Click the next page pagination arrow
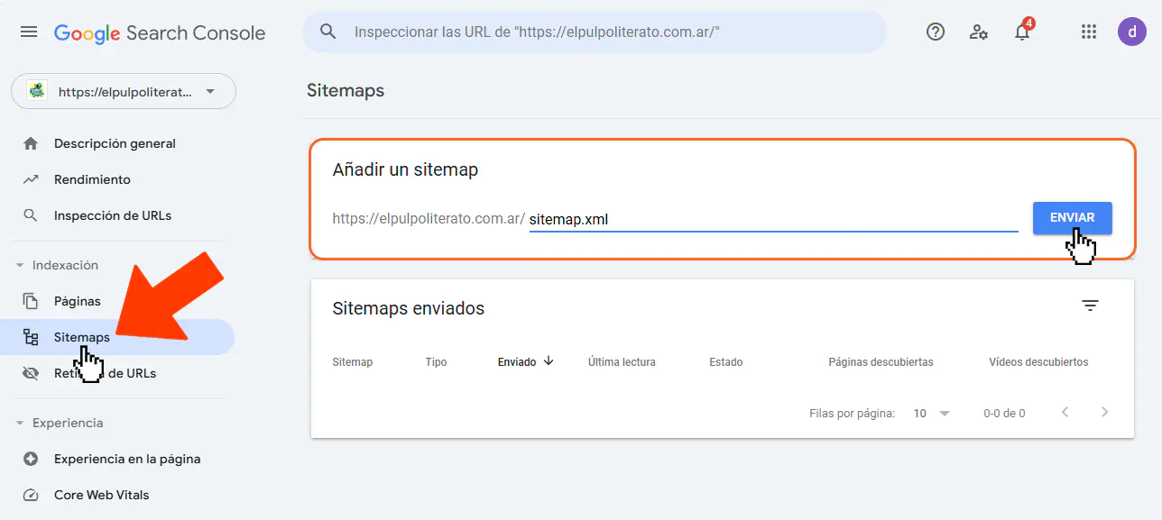This screenshot has width=1162, height=520. pos(1104,412)
